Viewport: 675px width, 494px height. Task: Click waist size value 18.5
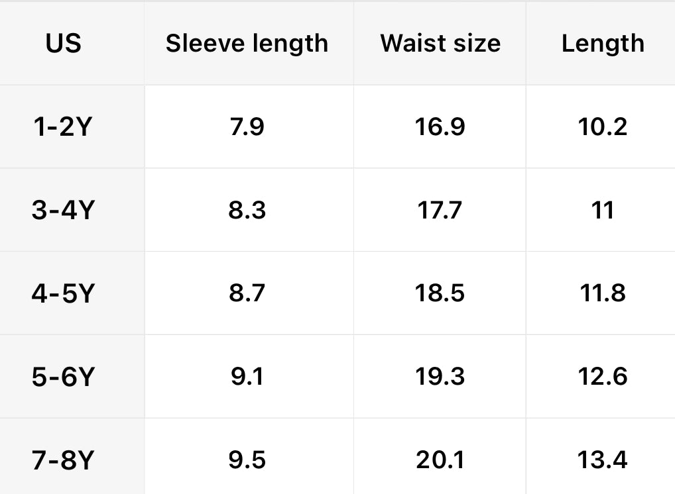[x=440, y=293]
